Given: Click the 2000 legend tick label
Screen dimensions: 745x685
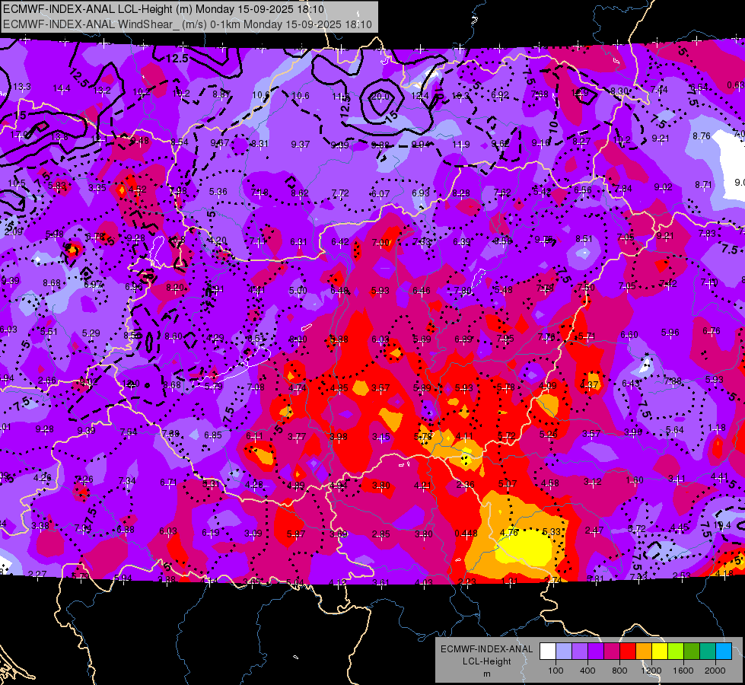Looking at the screenshot, I should point(715,671).
